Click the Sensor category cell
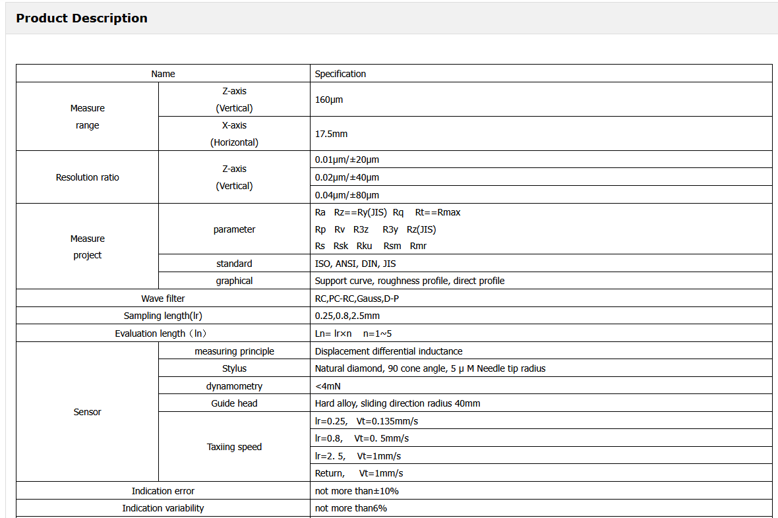Screen dimensions: 778x518 87,412
